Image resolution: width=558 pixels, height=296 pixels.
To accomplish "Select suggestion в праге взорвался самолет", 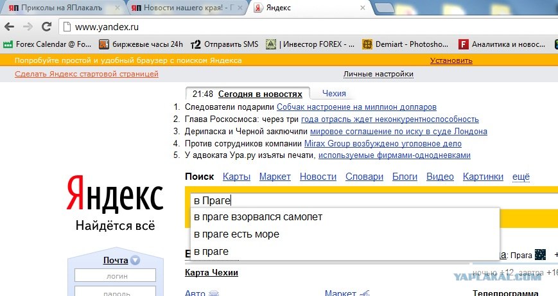I will coord(345,216).
